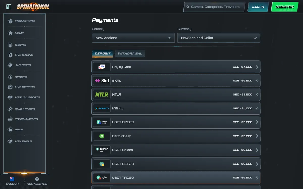Collapse the sidebar panel toggle icon
This screenshot has width=303, height=189.
point(9,7)
